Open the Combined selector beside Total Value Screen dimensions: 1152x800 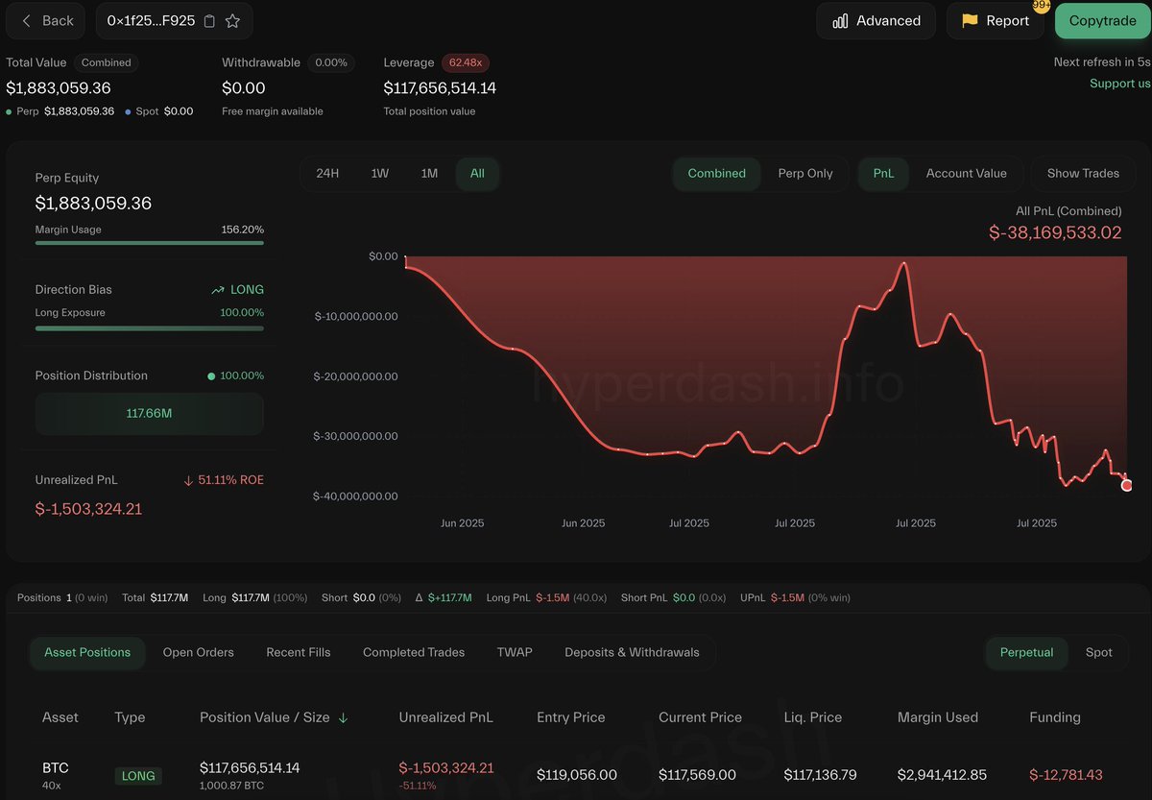tap(106, 62)
